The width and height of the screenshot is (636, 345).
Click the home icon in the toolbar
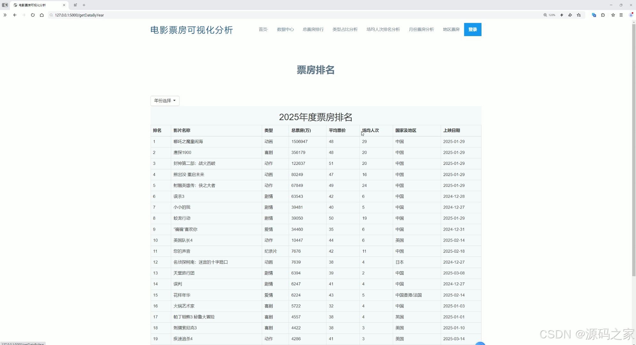pyautogui.click(x=42, y=15)
